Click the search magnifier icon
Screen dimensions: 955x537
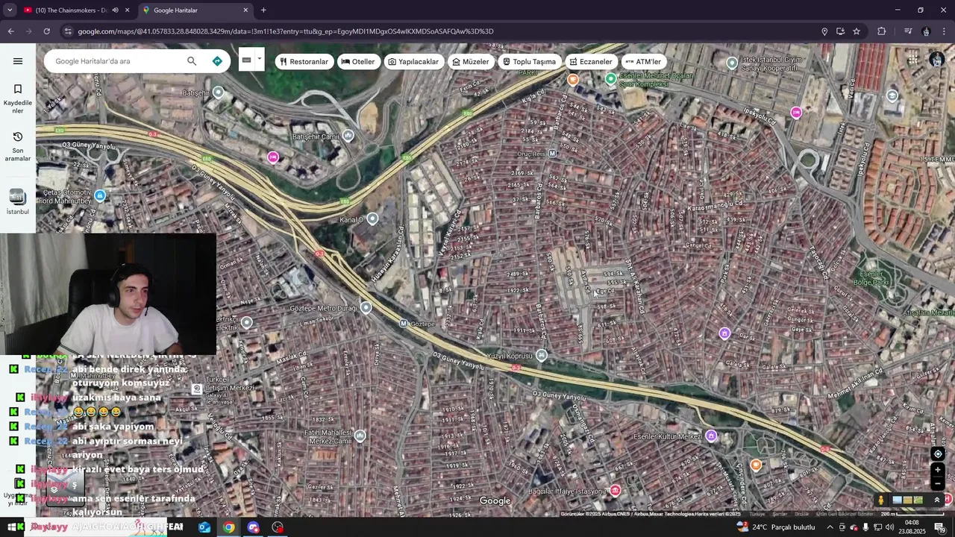pyautogui.click(x=192, y=61)
